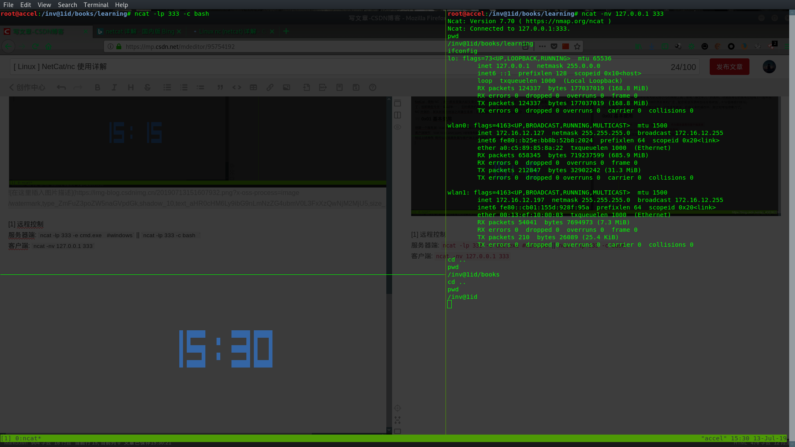The height and width of the screenshot is (447, 795).
Task: Expand the page actions three-dots menu
Action: (x=542, y=46)
